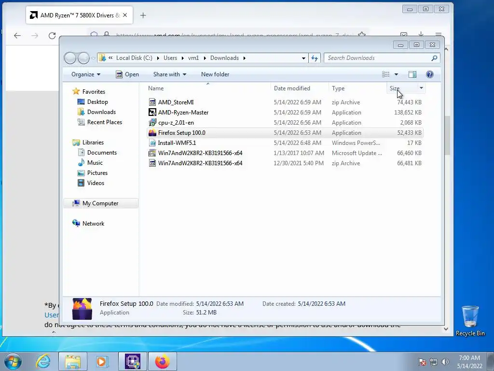Viewport: 494px width, 371px height.
Task: Expand the view options dropdown arrow
Action: pyautogui.click(x=397, y=74)
